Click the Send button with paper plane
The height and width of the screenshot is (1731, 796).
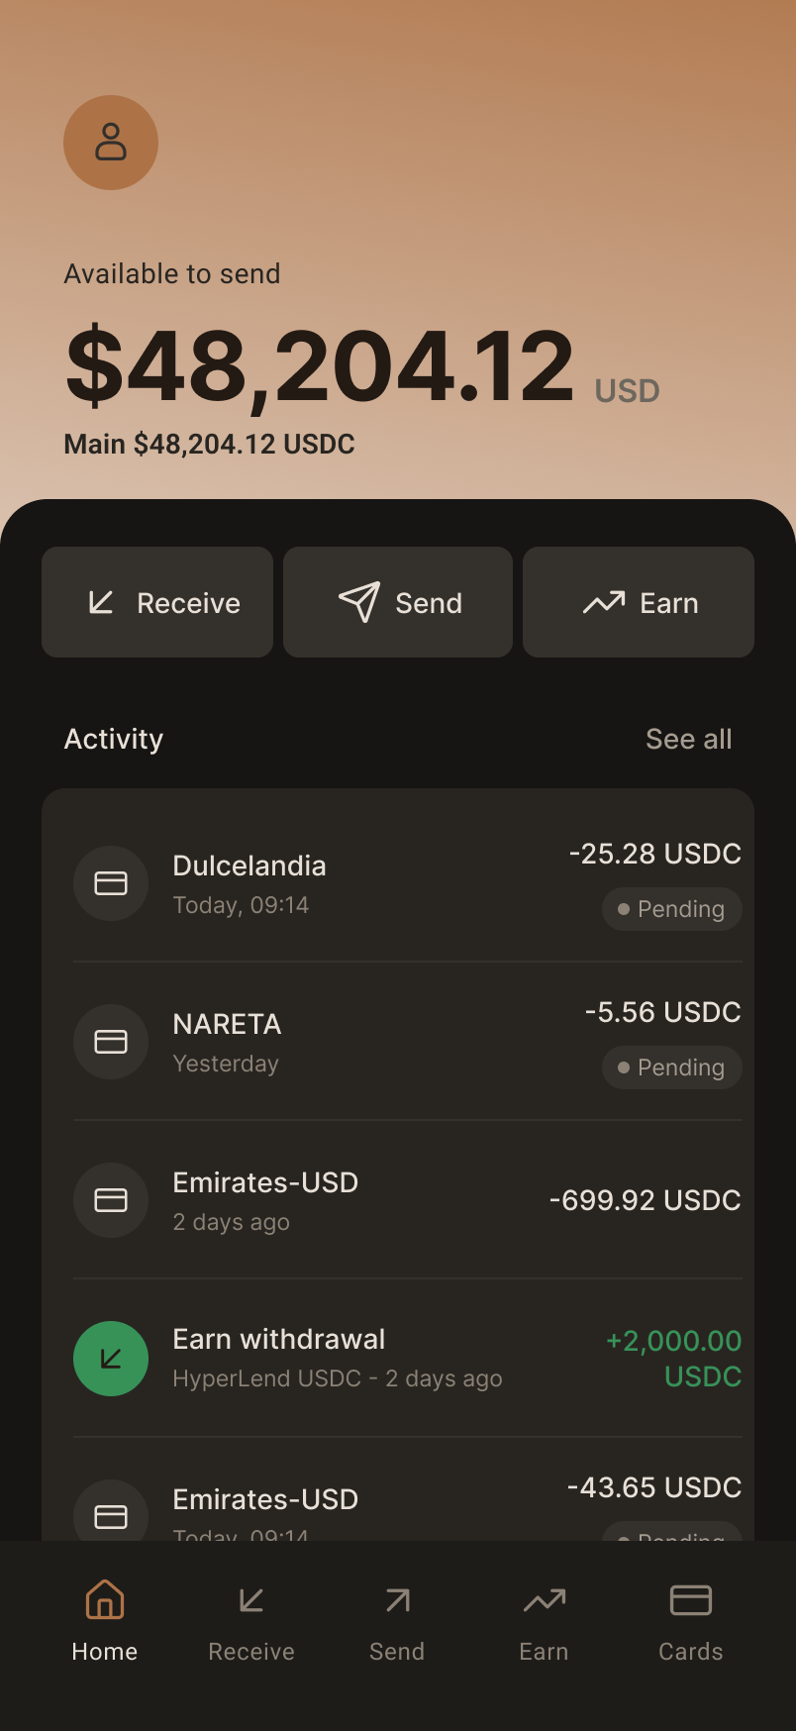[x=398, y=602]
